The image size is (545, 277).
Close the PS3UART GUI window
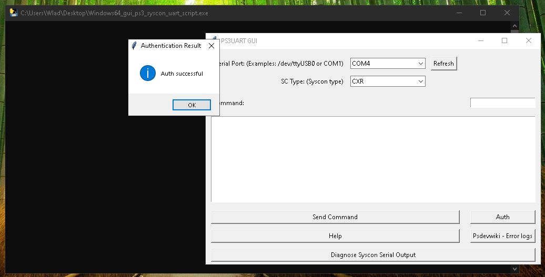[x=528, y=40]
